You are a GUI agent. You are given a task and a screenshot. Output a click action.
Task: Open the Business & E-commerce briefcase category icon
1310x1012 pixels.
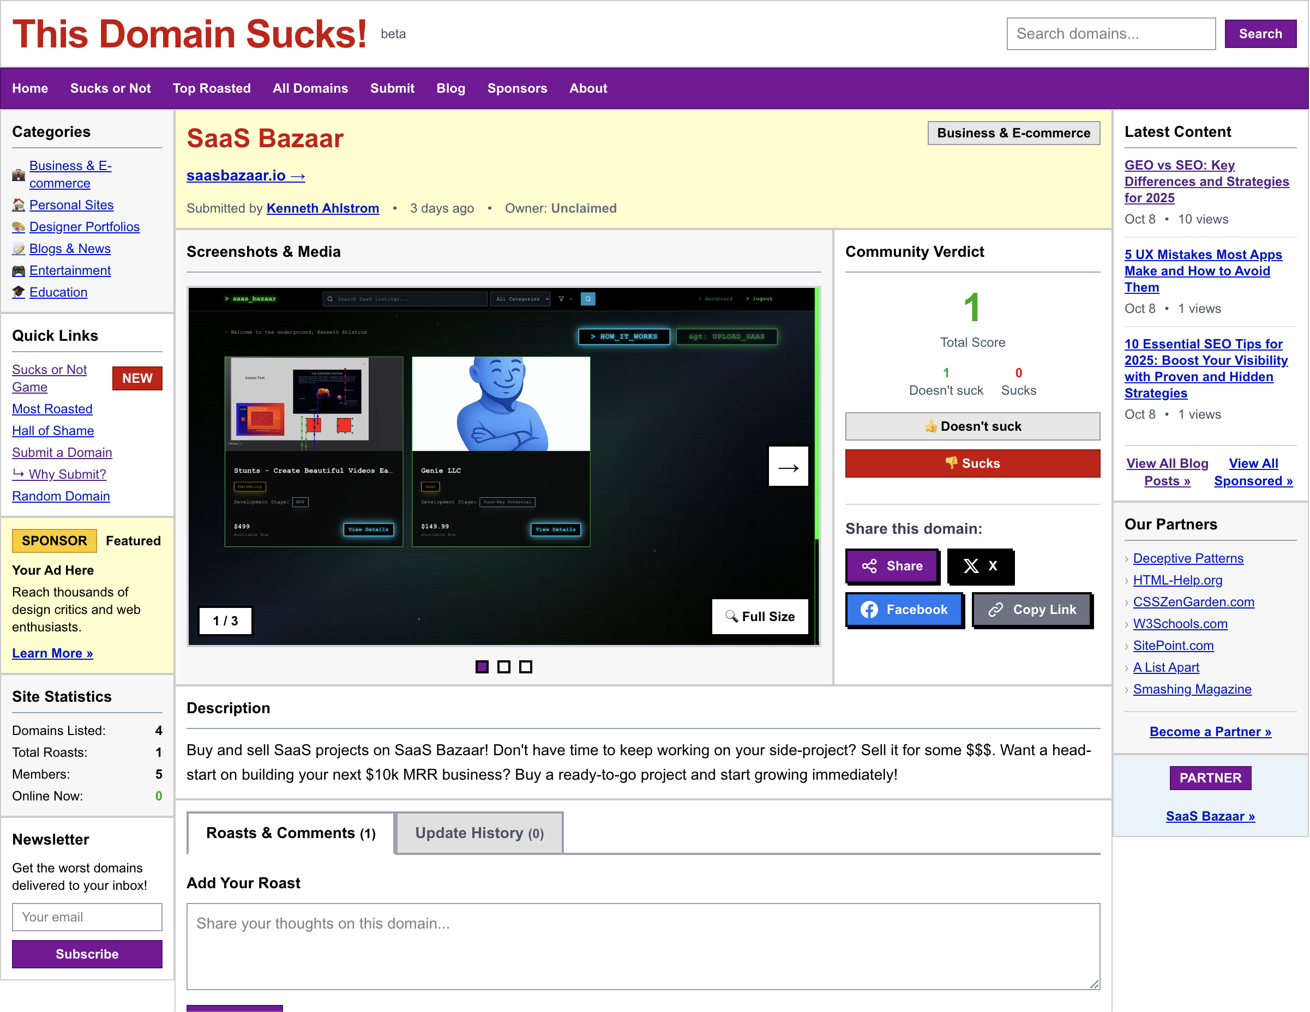(19, 173)
